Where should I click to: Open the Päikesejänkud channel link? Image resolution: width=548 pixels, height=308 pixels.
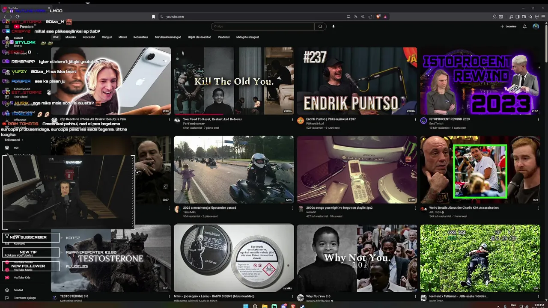coord(315,124)
